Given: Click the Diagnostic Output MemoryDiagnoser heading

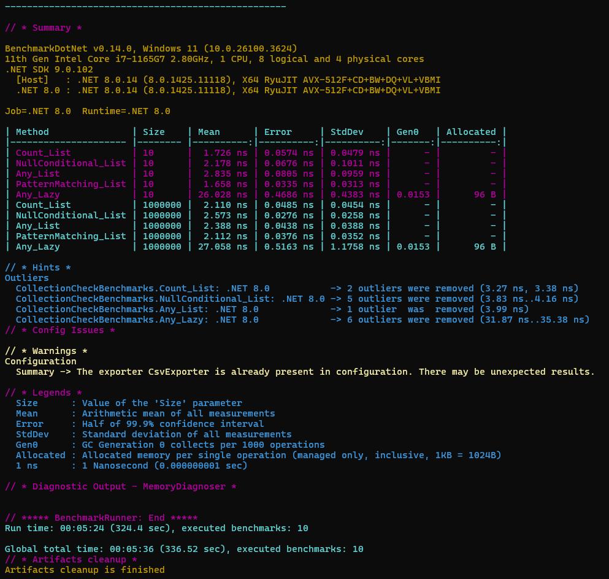Looking at the screenshot, I should click(120, 486).
